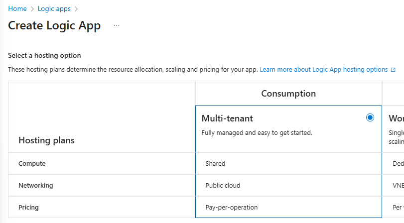
Task: Open the Home breadcrumb link
Action: point(17,9)
